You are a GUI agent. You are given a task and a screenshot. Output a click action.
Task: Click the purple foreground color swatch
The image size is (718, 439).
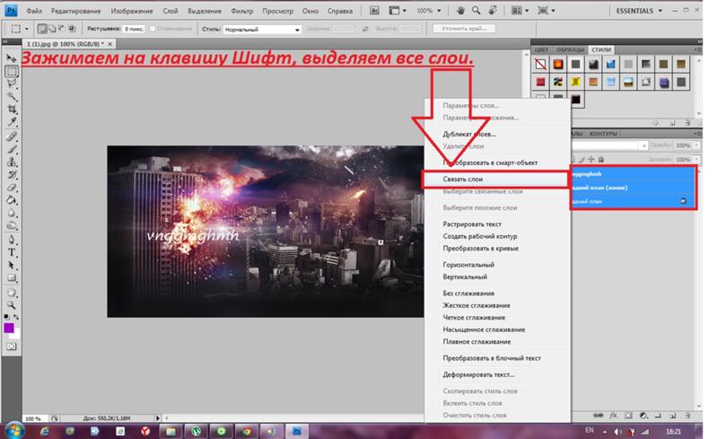pos(9,329)
